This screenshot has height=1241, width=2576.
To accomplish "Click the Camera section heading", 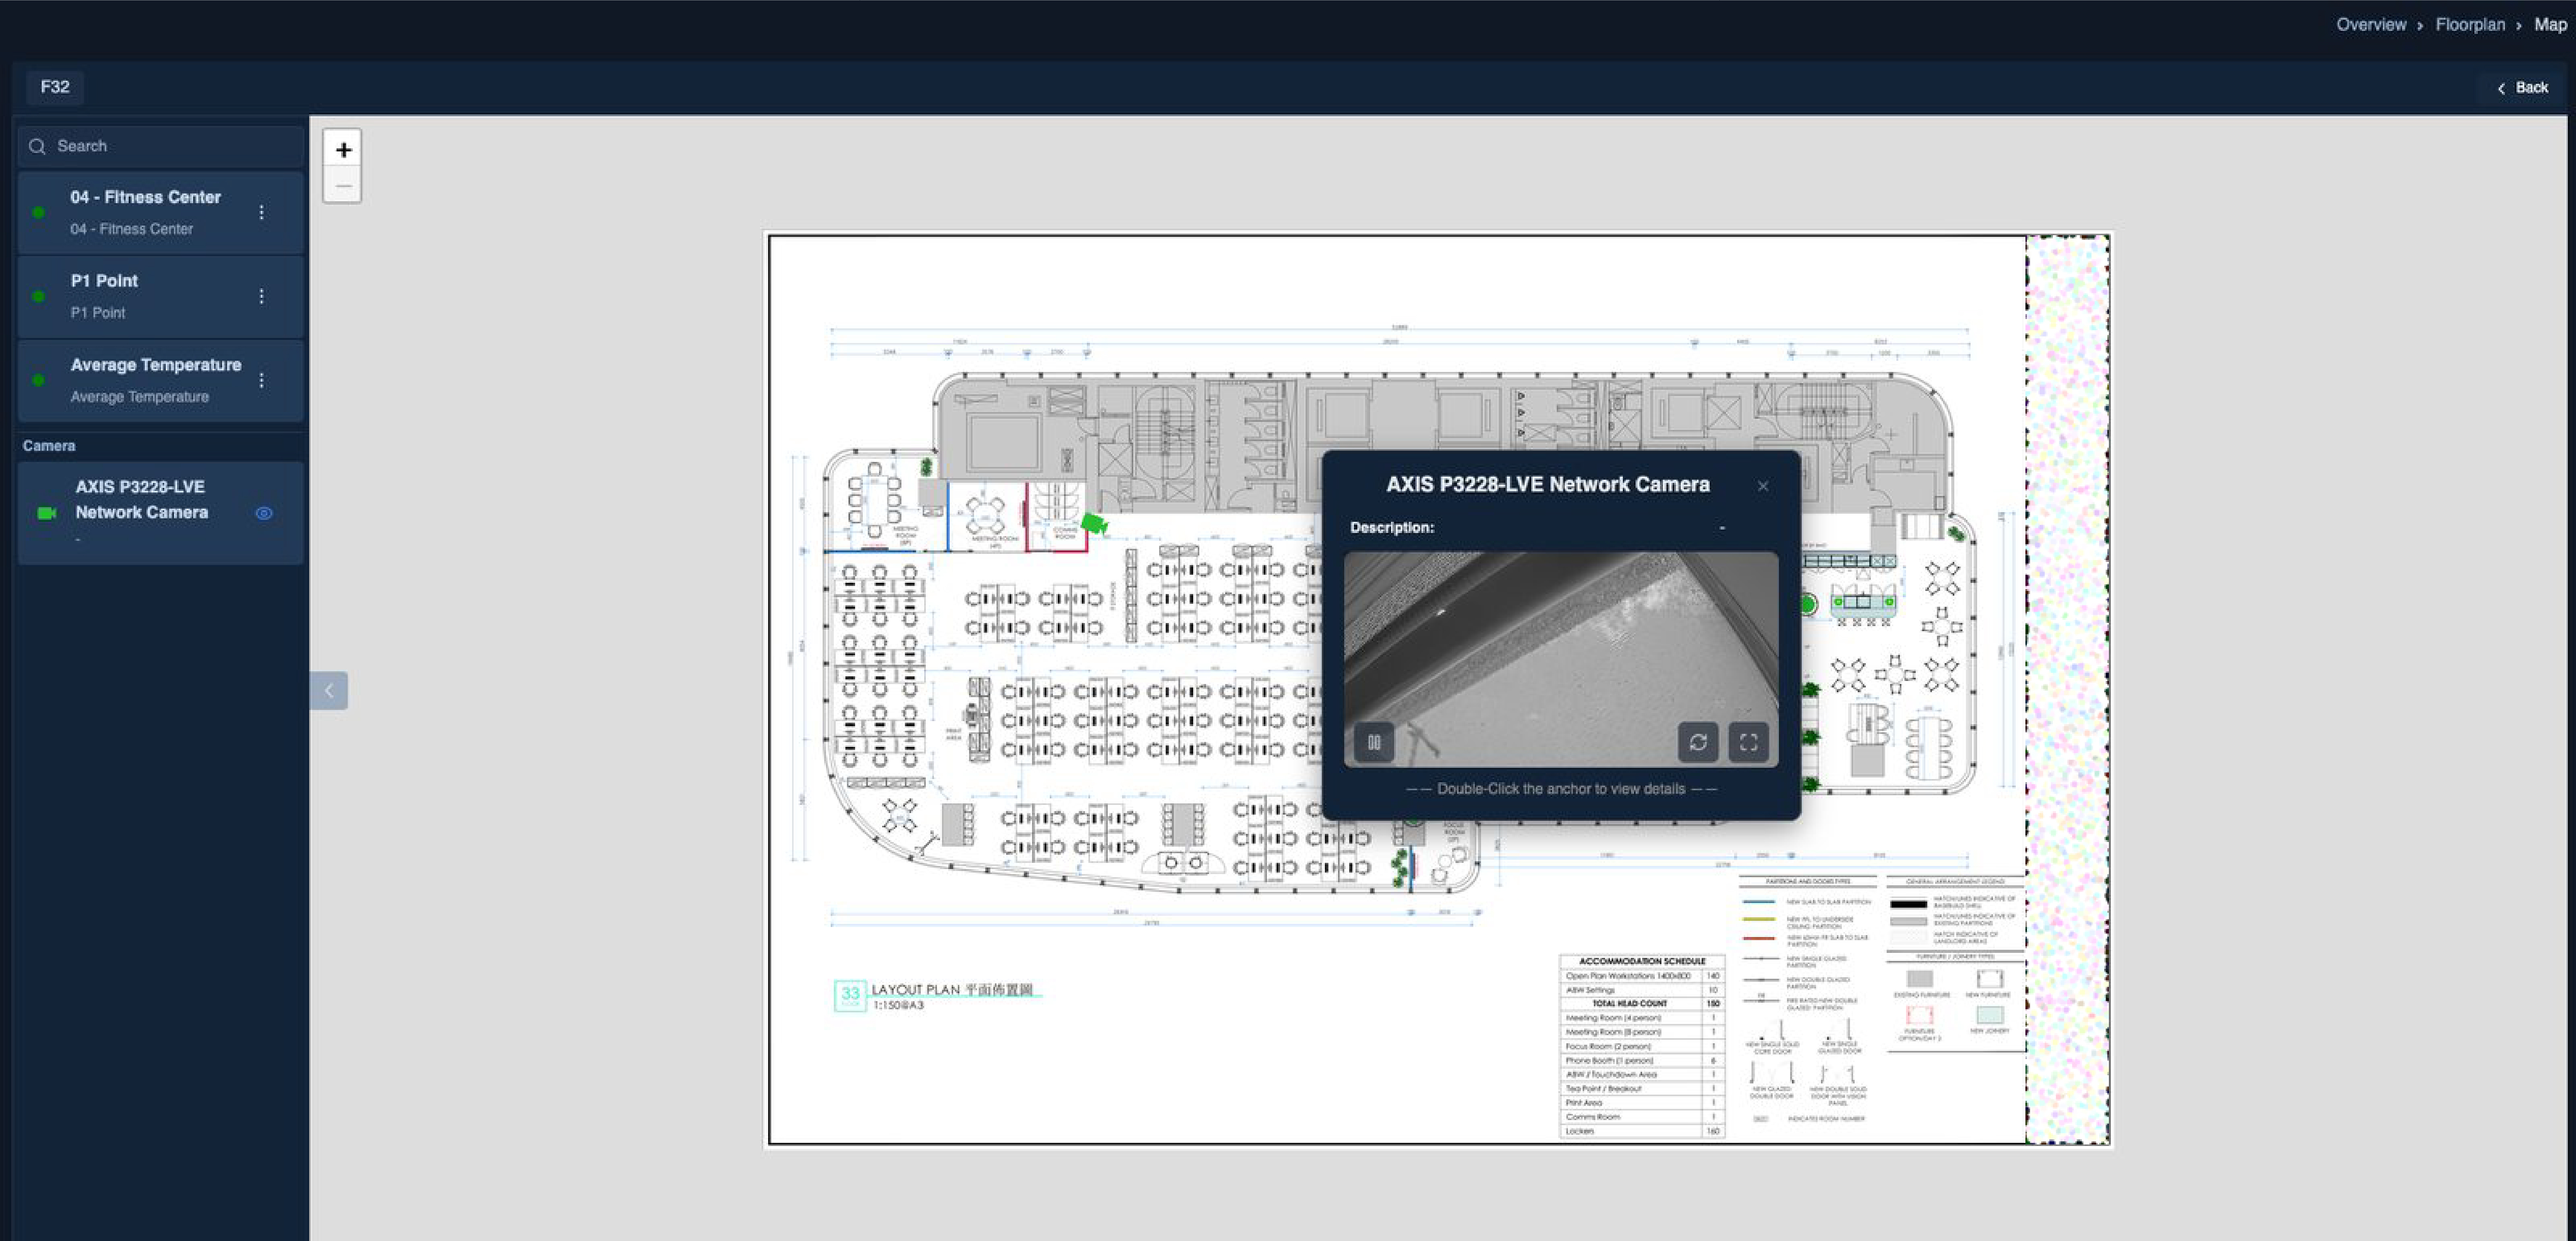I will pos(49,446).
